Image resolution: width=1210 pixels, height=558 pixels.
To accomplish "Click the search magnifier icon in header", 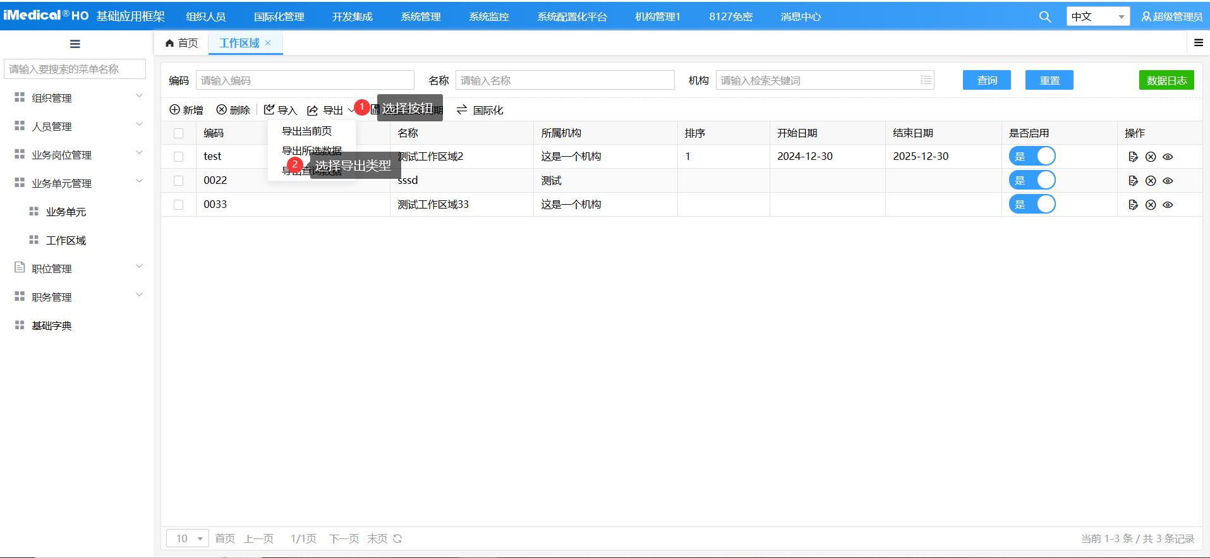I will [1045, 17].
